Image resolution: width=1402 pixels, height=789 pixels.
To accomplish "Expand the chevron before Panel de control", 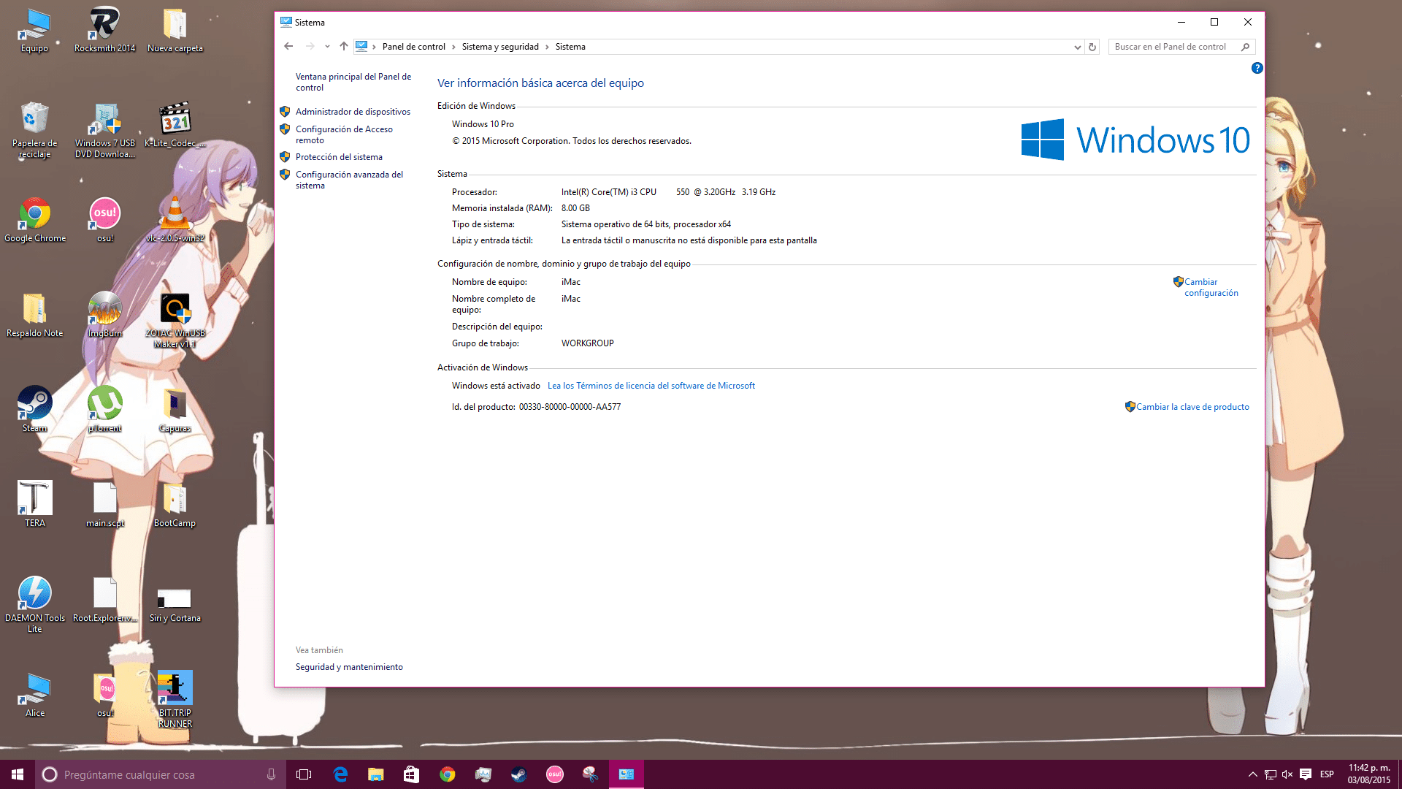I will point(374,47).
